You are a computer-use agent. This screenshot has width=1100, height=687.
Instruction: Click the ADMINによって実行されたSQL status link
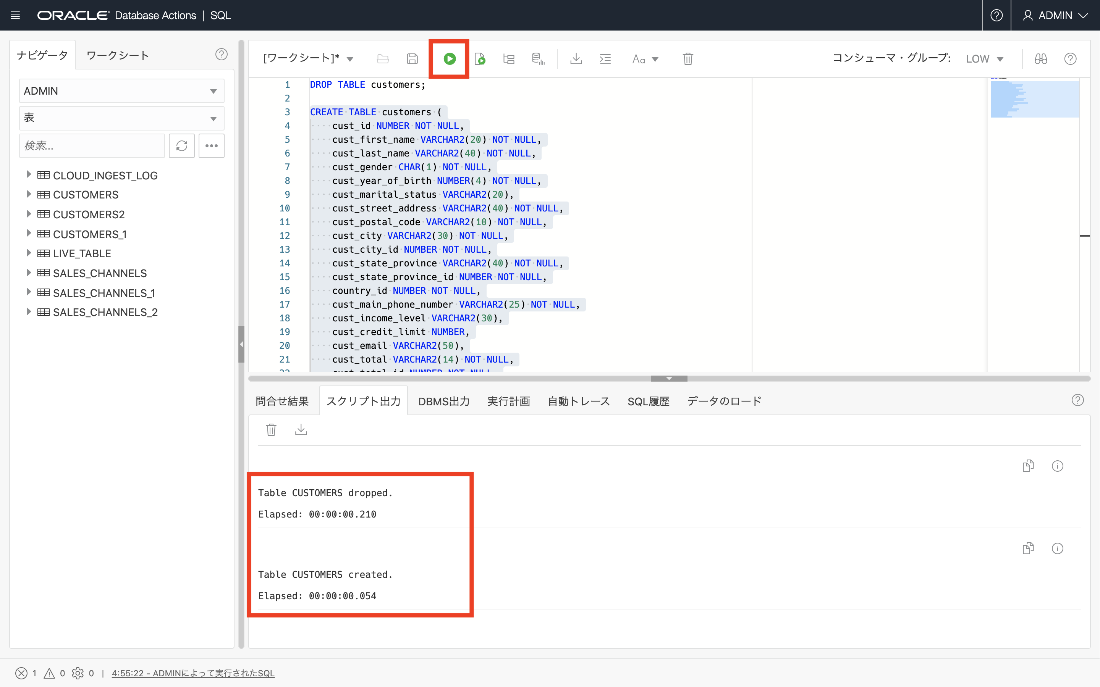(x=193, y=673)
